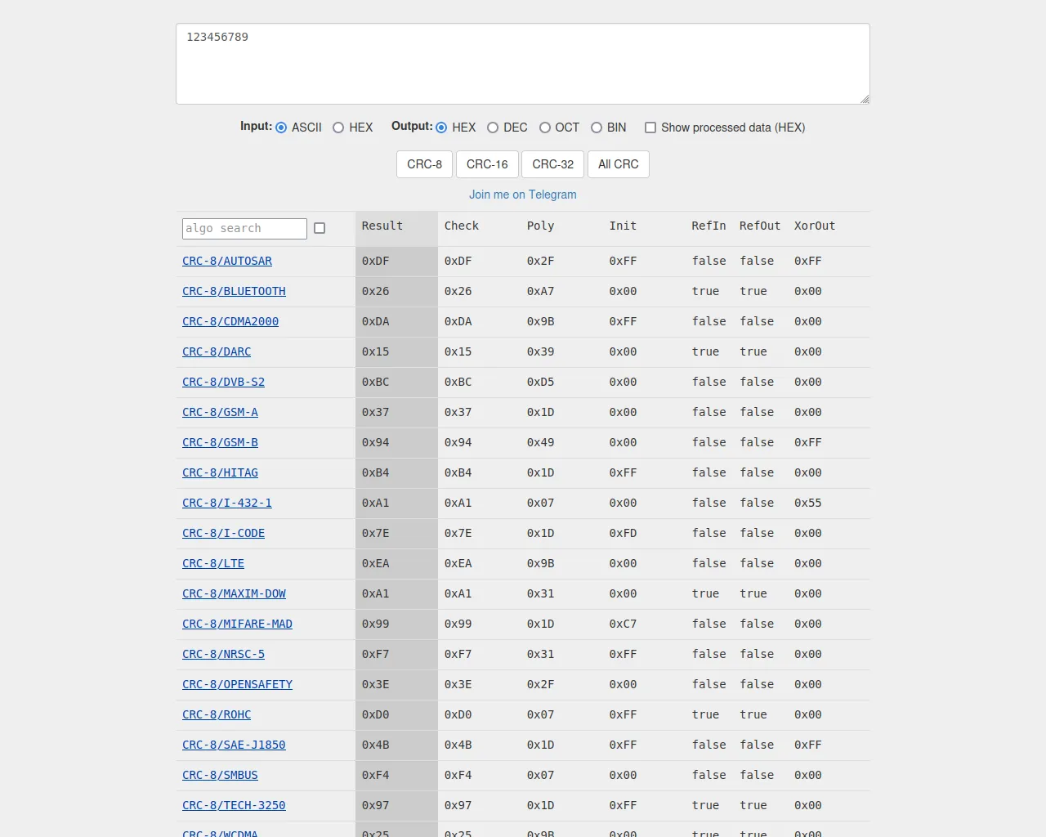Open the CRC-8/SAE-J1850 link
The image size is (1046, 837).
(234, 745)
